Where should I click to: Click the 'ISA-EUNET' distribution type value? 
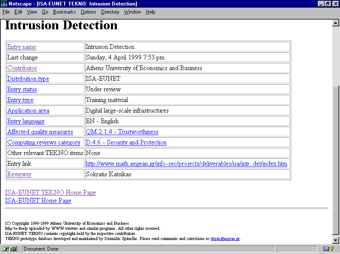(187, 79)
